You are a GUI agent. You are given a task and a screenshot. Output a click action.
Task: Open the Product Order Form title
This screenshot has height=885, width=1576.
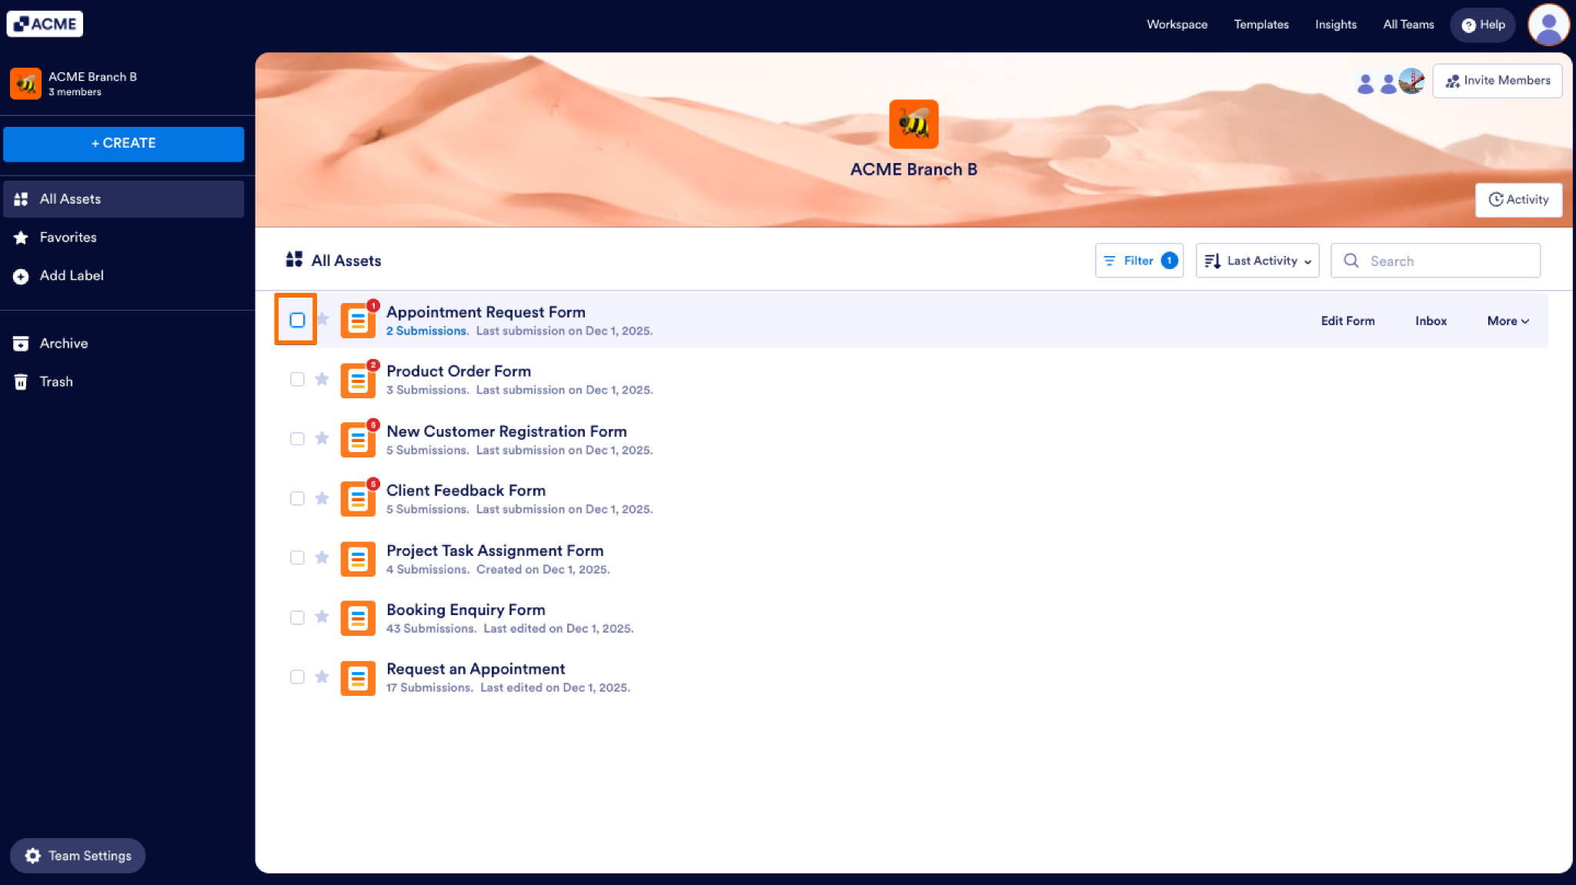point(459,371)
